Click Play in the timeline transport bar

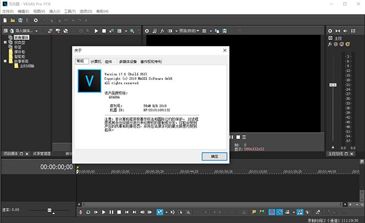pos(103,212)
